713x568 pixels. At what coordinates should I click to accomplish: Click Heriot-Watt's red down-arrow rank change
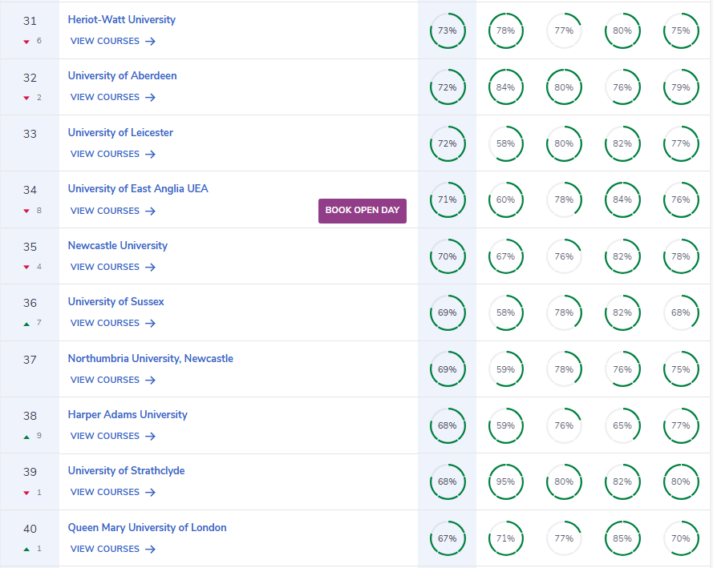(26, 42)
